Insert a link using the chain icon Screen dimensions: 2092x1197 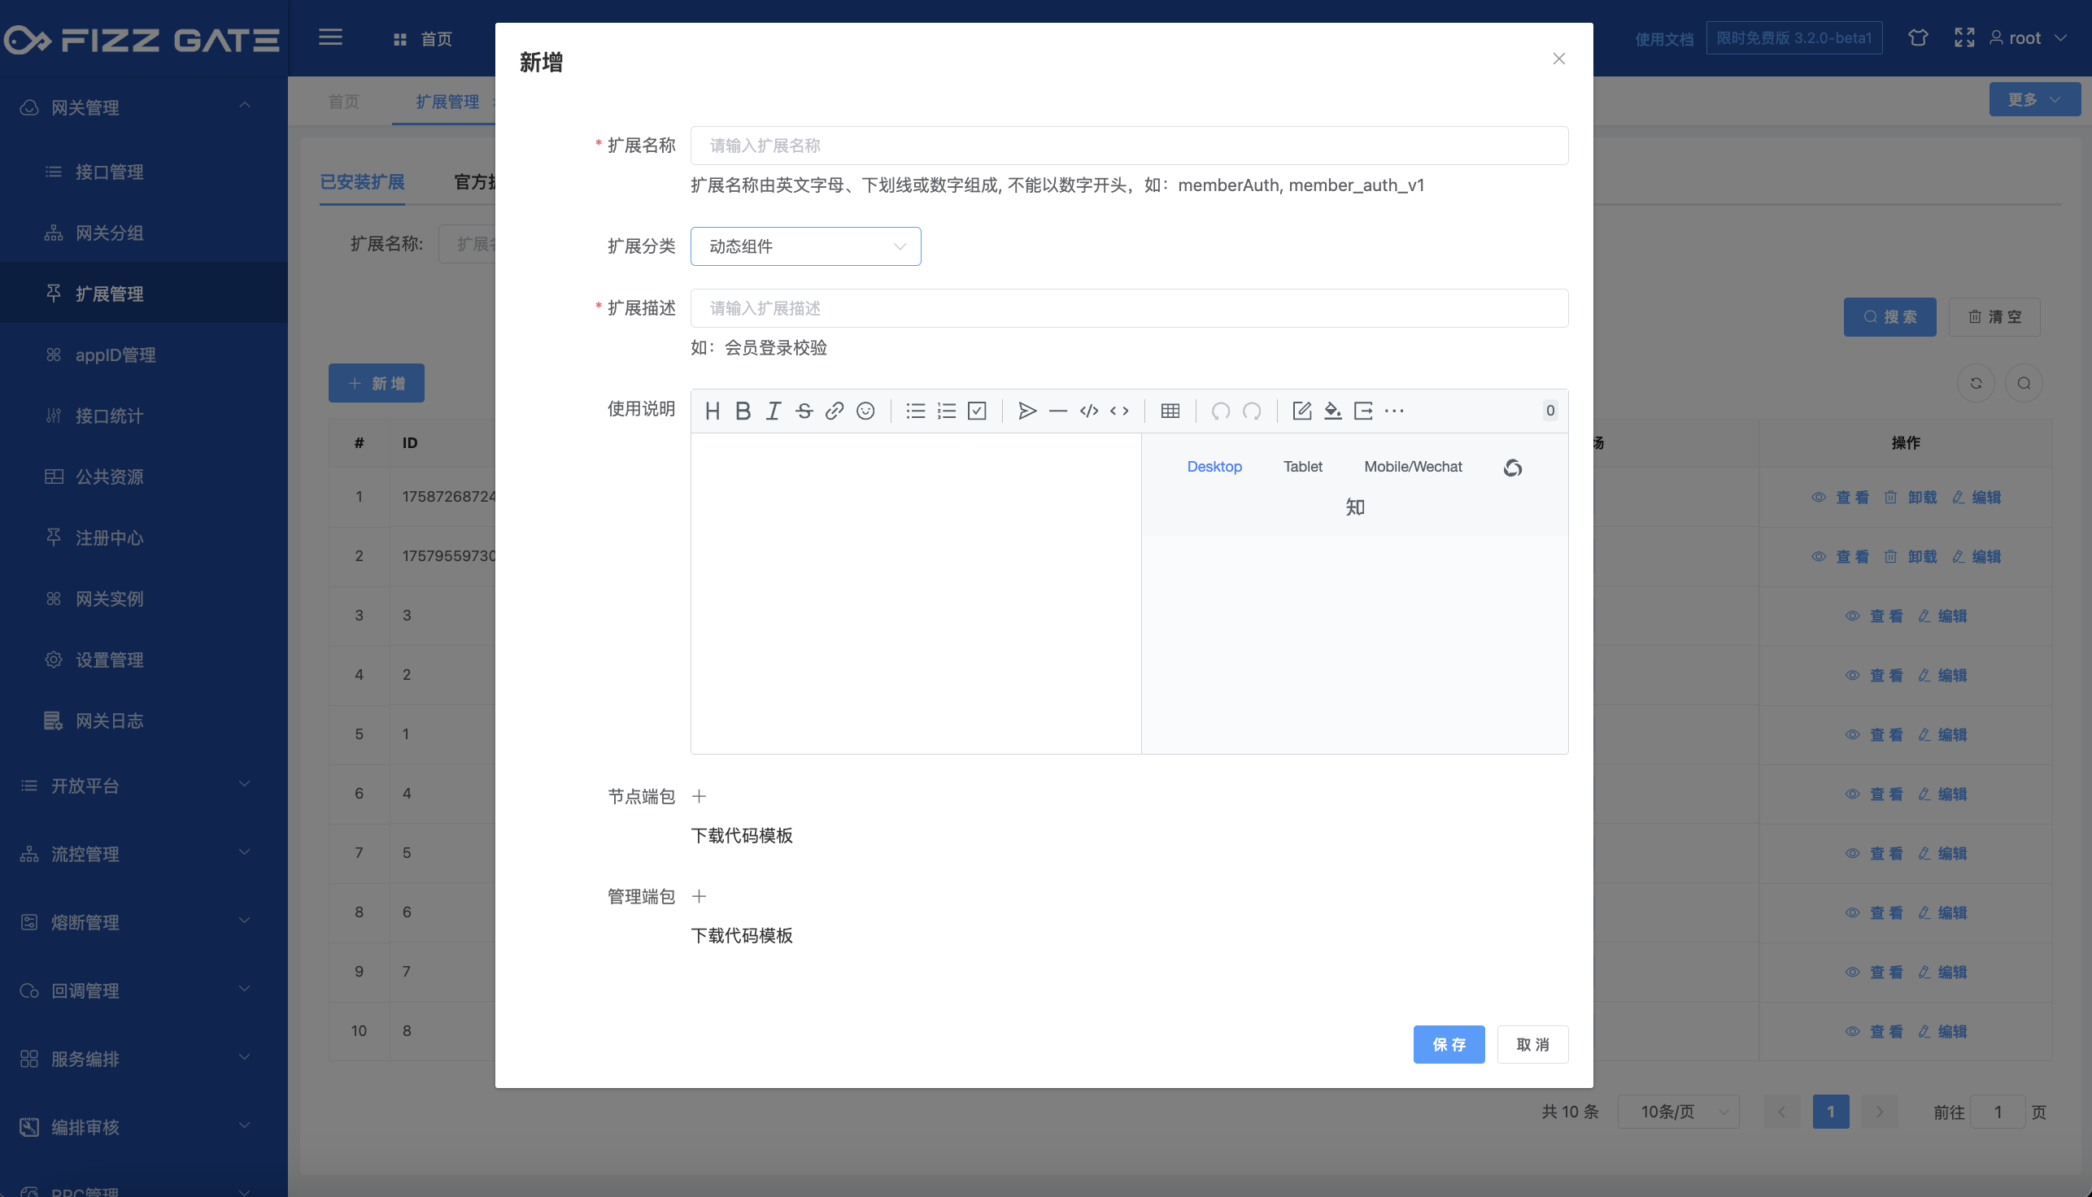(834, 411)
